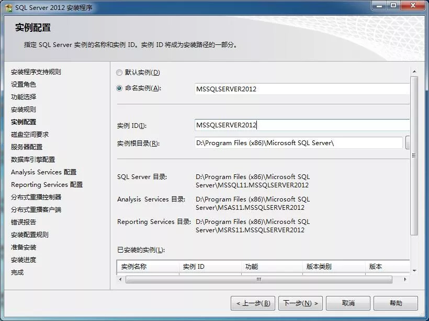Image resolution: width=429 pixels, height=321 pixels.
Task: Go back with 上一步 button
Action: (x=253, y=303)
